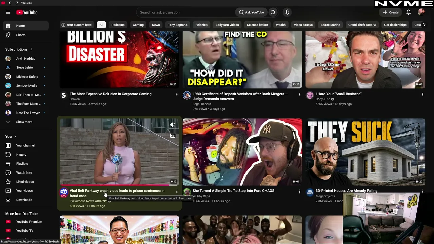Seek on the preview's red progress bar
Viewport: 434px width, 244px height.
[119, 185]
